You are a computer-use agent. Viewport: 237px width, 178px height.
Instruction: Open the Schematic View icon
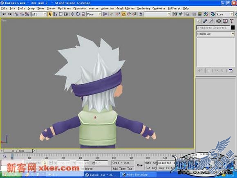200,14
